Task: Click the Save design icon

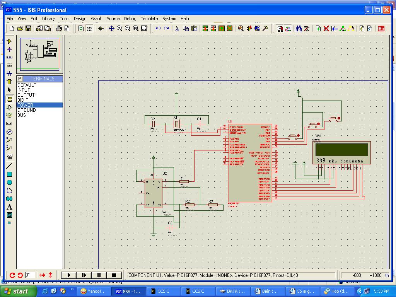Action: coord(28,29)
